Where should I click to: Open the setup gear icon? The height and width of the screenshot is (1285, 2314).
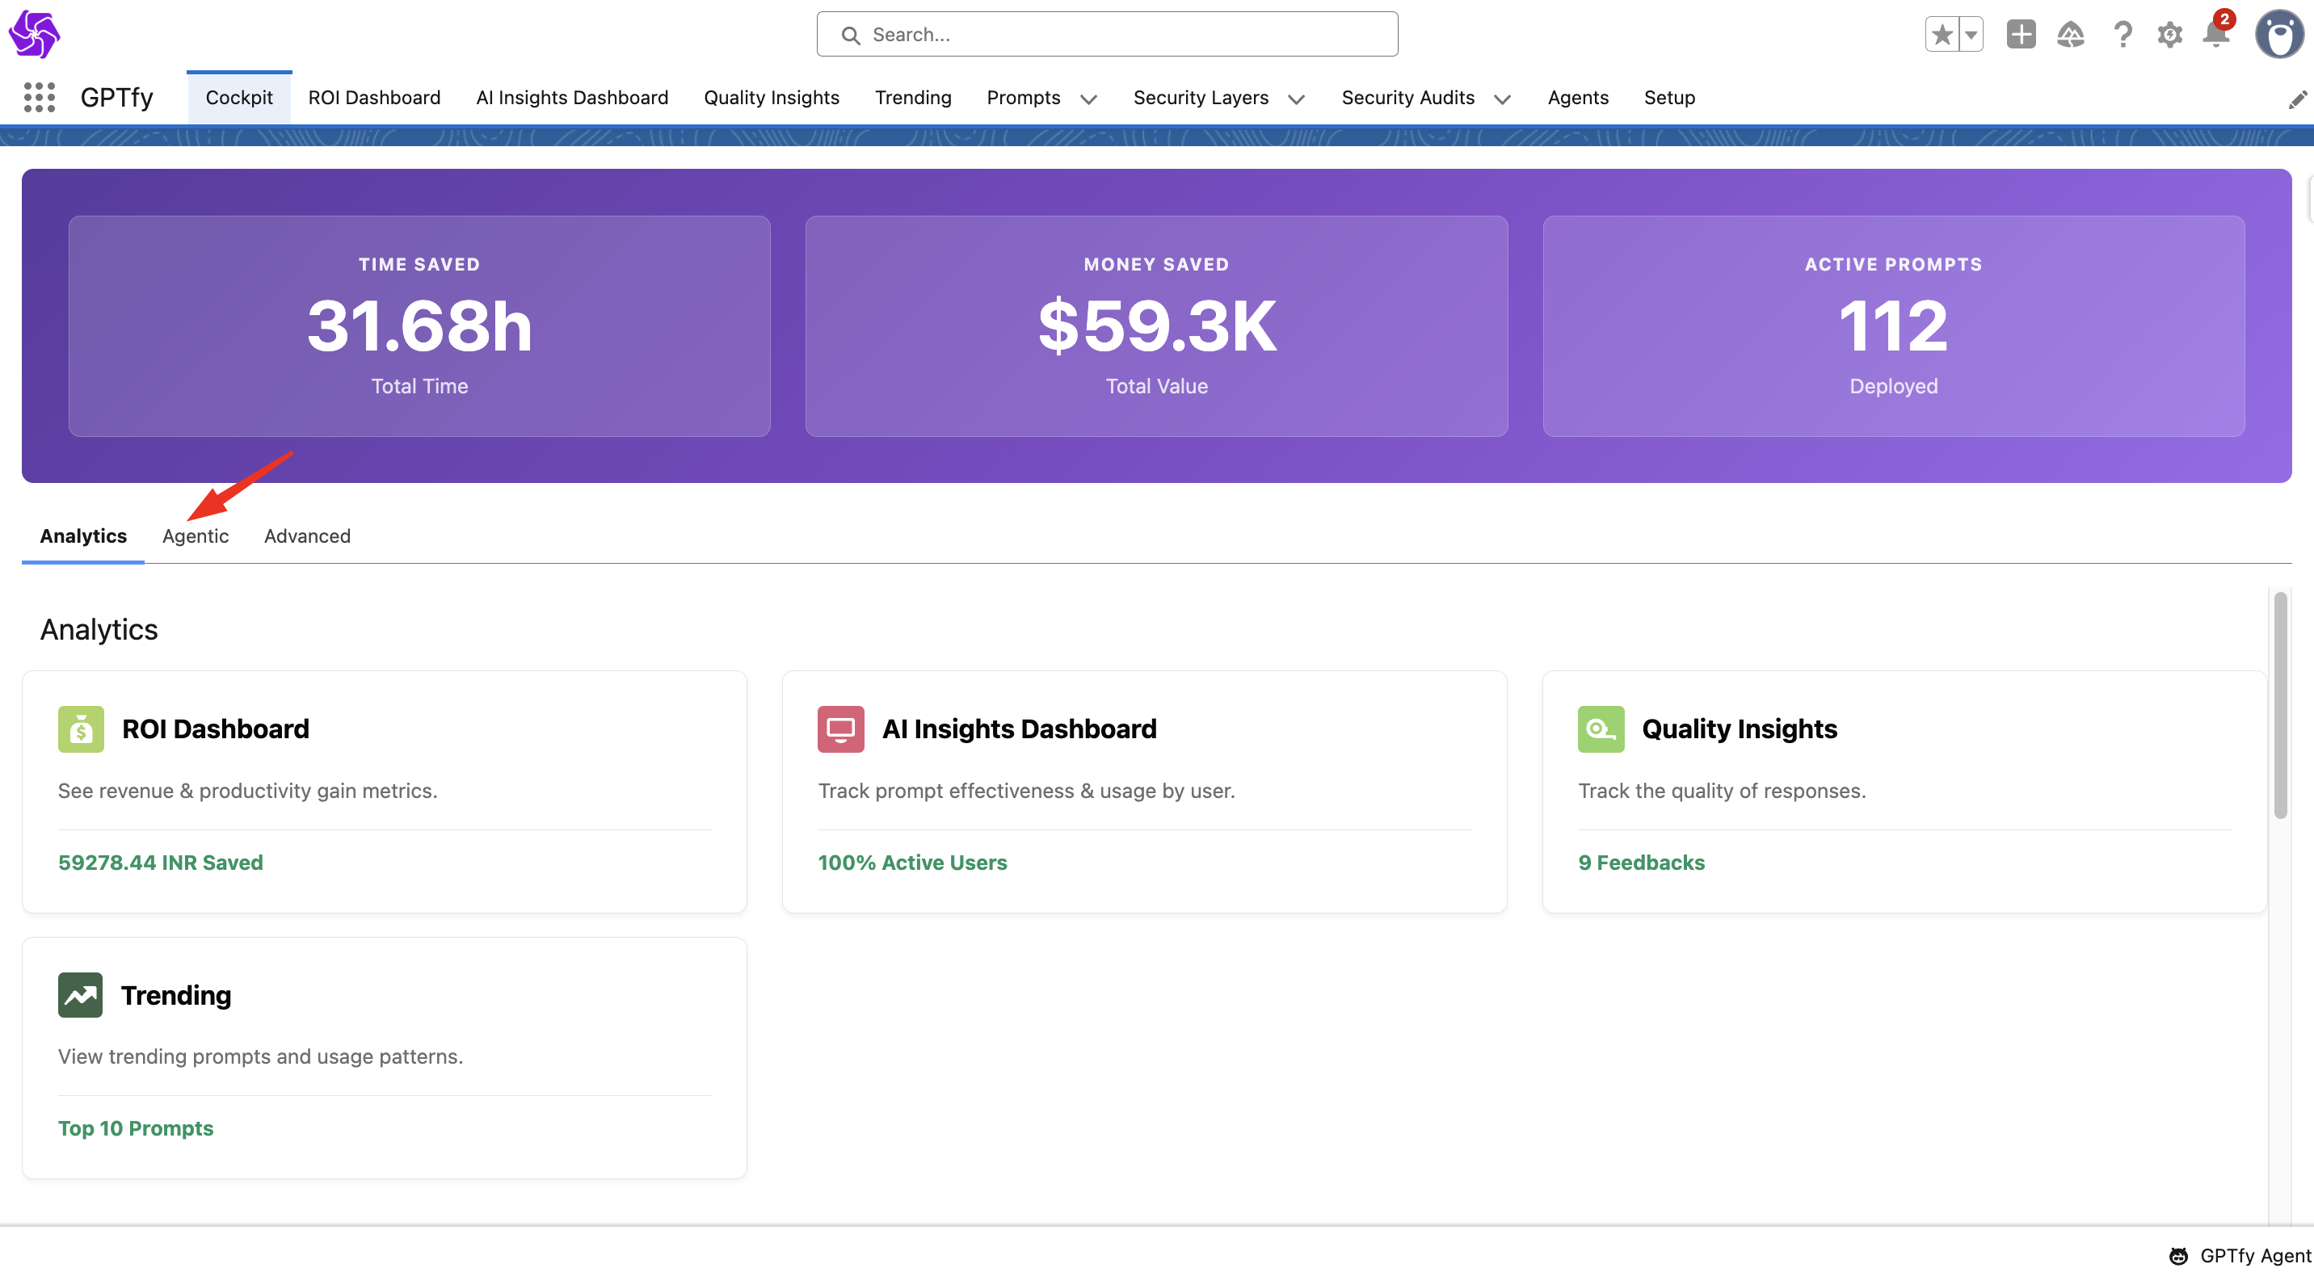[2169, 35]
